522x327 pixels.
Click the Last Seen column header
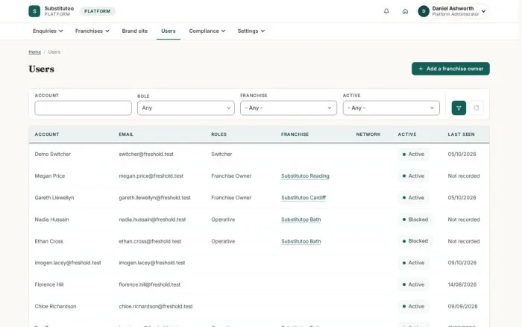pyautogui.click(x=461, y=134)
